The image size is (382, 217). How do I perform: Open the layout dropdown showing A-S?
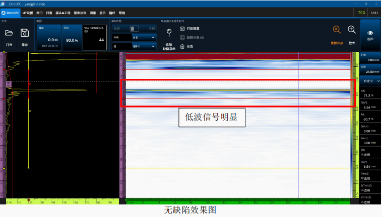144,37
